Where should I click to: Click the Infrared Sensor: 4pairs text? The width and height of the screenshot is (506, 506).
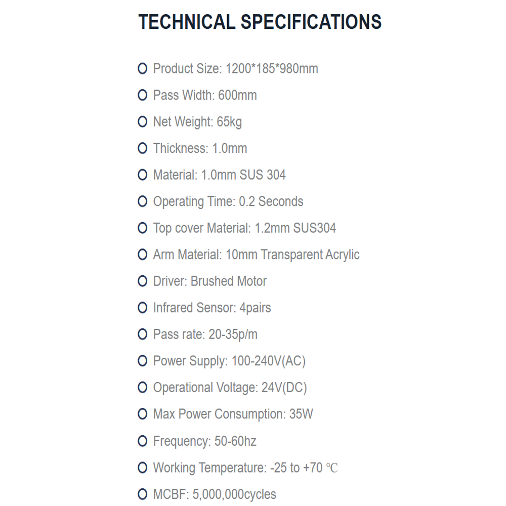click(x=212, y=308)
